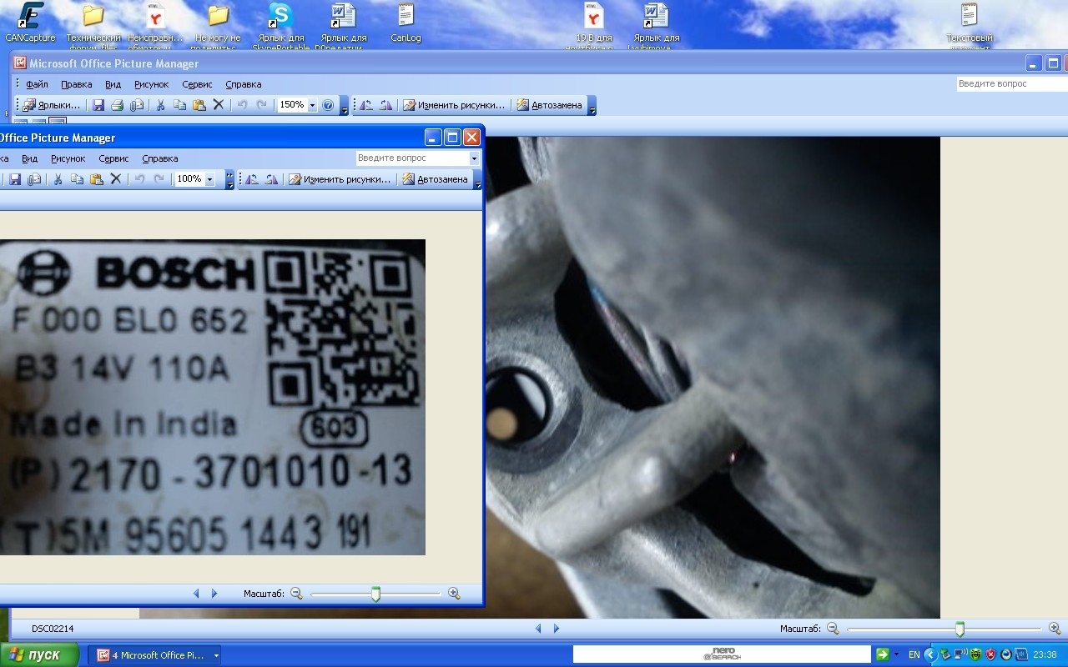The height and width of the screenshot is (667, 1068).
Task: Click Delete X icon in back 150% window
Action: (x=219, y=105)
